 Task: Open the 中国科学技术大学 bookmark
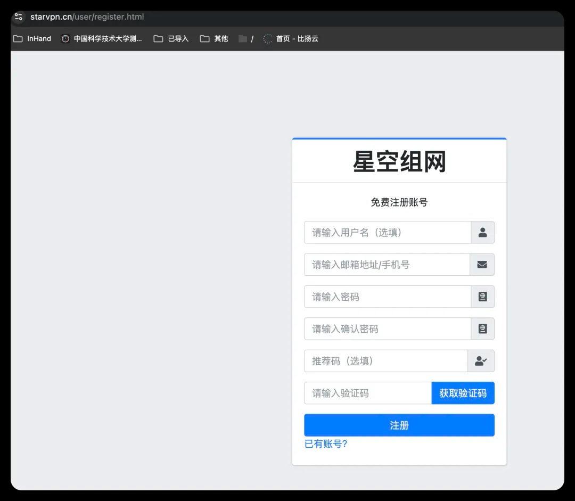(x=102, y=39)
